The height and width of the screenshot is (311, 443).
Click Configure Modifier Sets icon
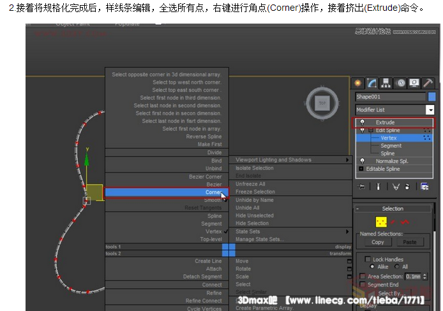click(x=424, y=187)
